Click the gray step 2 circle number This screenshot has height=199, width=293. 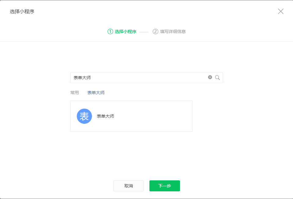click(156, 31)
